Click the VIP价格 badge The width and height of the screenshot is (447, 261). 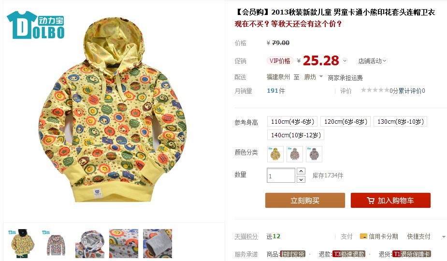click(280, 61)
